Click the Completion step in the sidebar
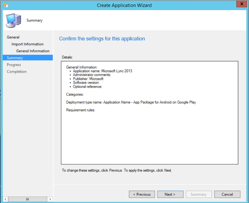Viewport: 249px width, 203px height. [17, 71]
